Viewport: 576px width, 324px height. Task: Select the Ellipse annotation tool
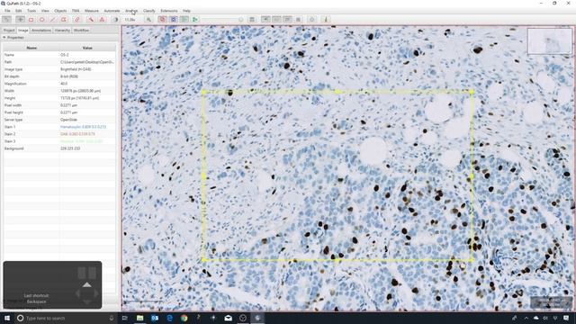pyautogui.click(x=42, y=20)
